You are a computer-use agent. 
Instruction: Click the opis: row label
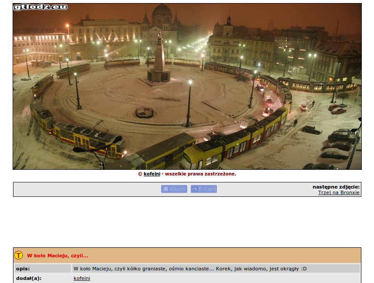pos(23,269)
